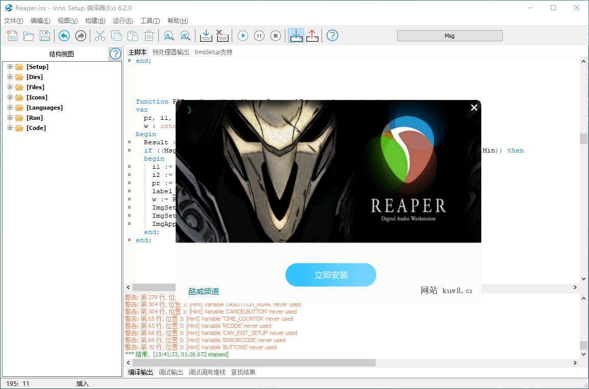Viewport: 589px width, 389px height.
Task: Expand the [Languages] section node
Action: [x=10, y=107]
